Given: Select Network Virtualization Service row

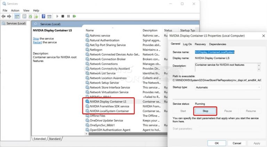Looking at the screenshot, I should pos(109,92).
